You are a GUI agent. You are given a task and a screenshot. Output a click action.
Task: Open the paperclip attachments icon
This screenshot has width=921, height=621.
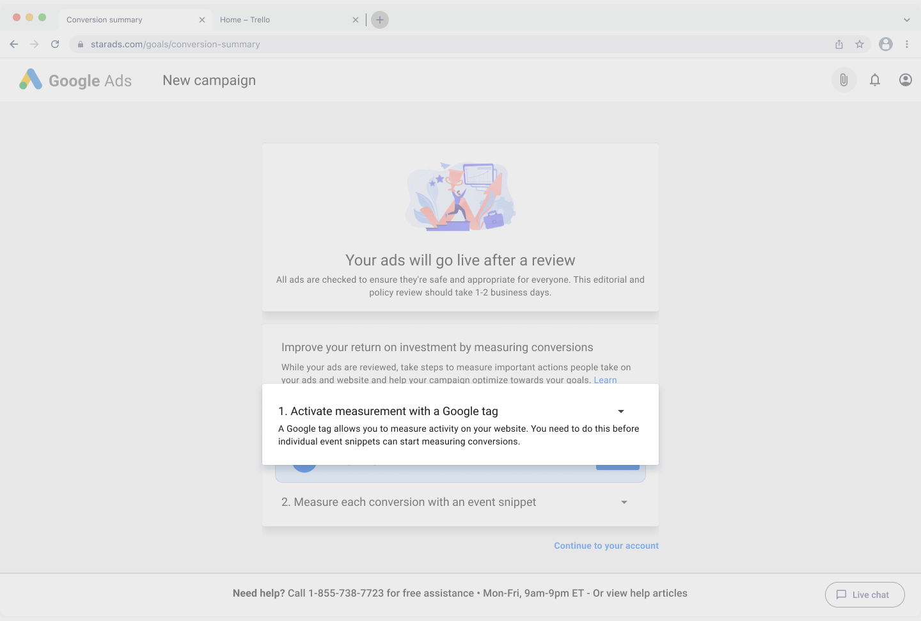[x=844, y=80]
